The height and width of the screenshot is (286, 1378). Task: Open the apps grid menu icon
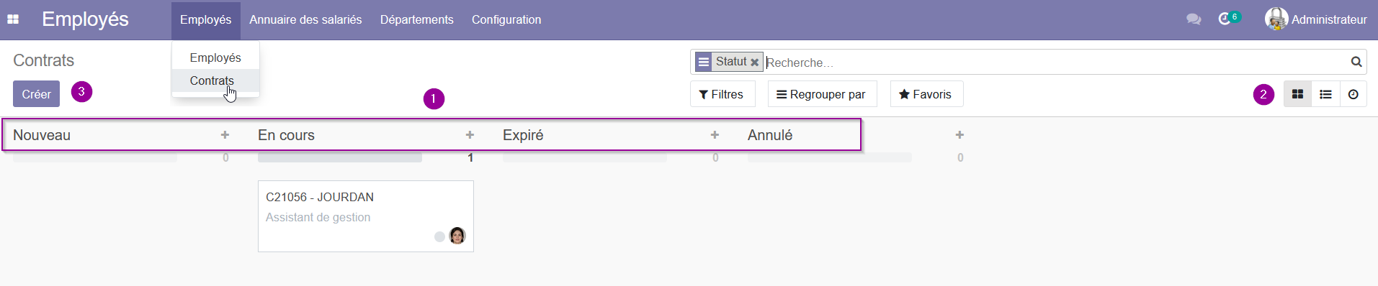point(13,19)
